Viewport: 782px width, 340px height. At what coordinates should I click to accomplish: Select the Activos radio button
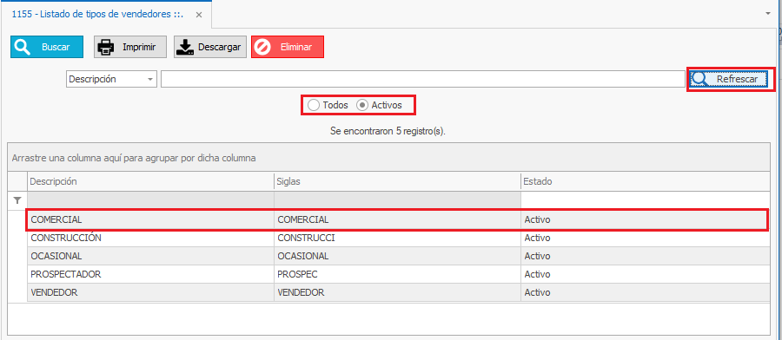pos(362,105)
